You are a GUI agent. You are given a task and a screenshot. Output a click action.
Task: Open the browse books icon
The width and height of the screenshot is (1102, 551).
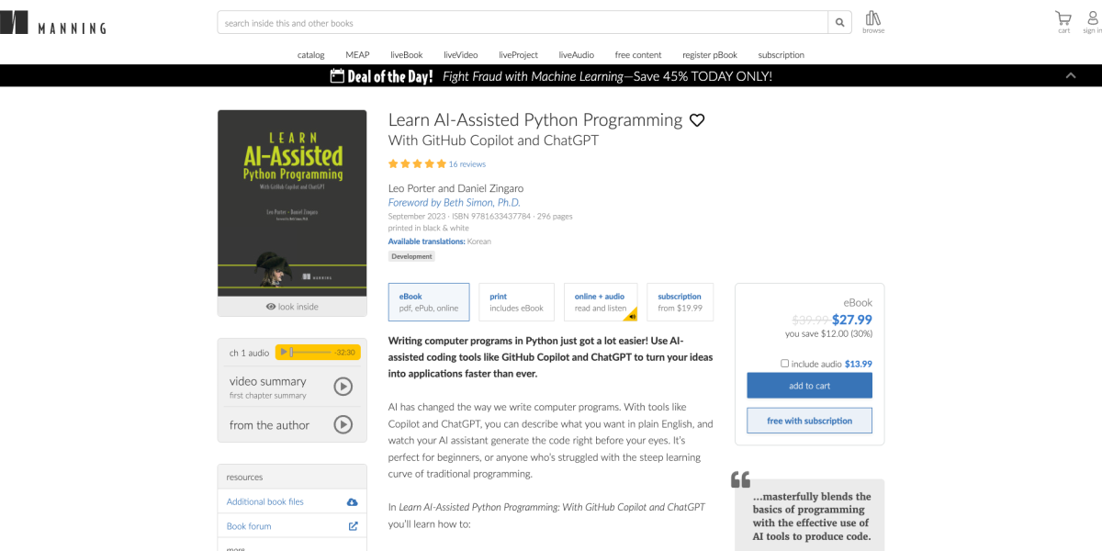point(872,19)
